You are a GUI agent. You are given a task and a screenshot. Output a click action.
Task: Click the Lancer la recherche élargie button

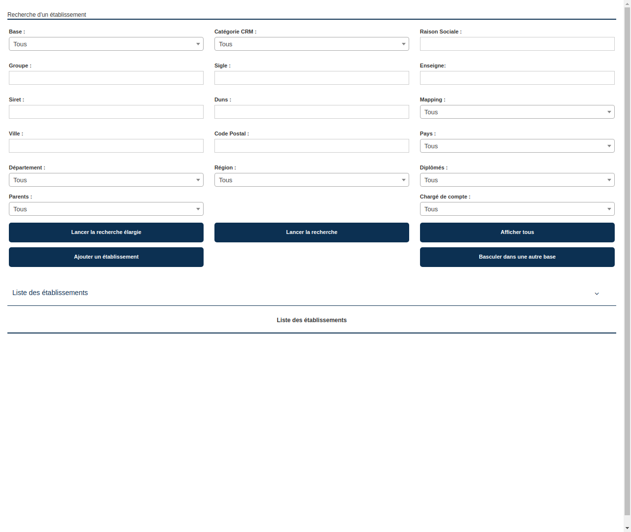[x=106, y=232]
